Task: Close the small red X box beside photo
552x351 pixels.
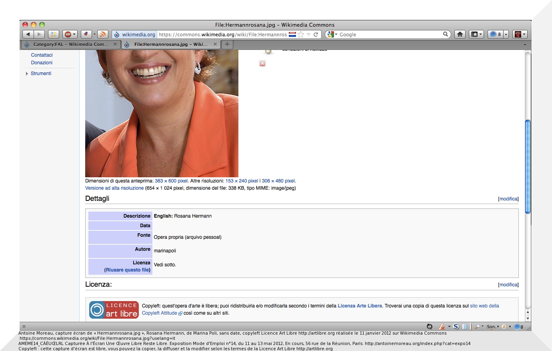Action: pyautogui.click(x=262, y=63)
